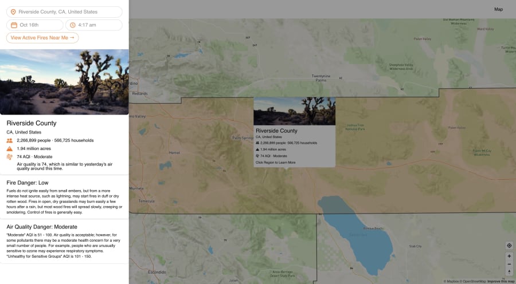Open the Map menu in top right
The height and width of the screenshot is (284, 516).
pyautogui.click(x=498, y=9)
